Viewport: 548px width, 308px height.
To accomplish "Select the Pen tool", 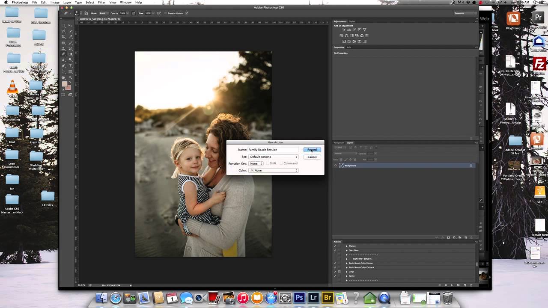I will click(63, 66).
